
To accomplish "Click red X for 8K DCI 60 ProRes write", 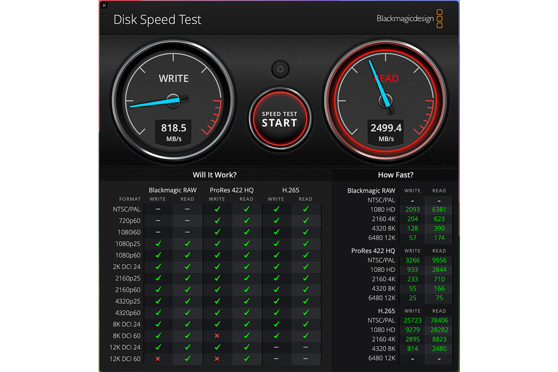I will tap(217, 336).
